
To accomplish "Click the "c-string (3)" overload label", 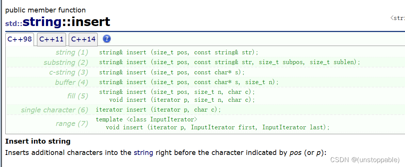I will 68,72.
